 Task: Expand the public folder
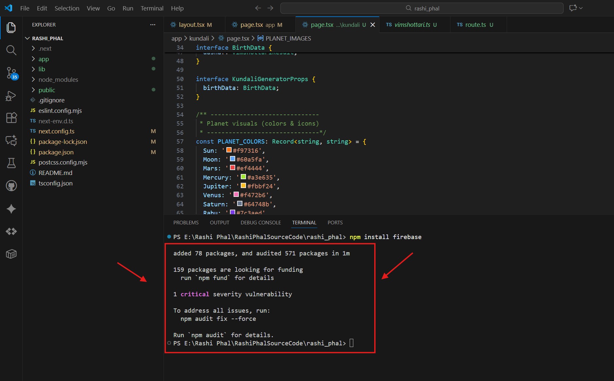pyautogui.click(x=47, y=90)
